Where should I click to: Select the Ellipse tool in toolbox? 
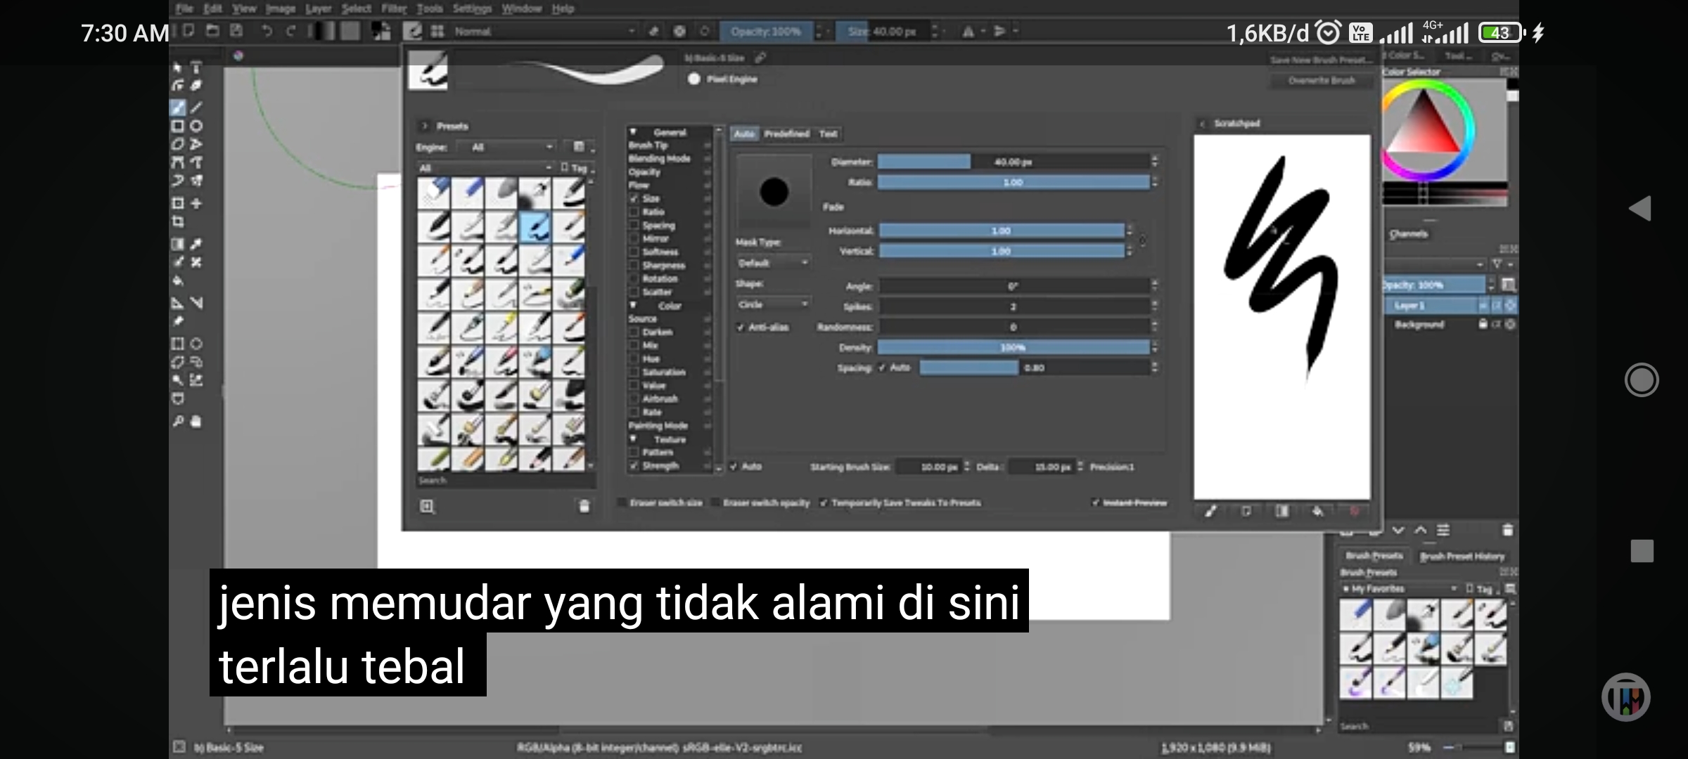[197, 126]
